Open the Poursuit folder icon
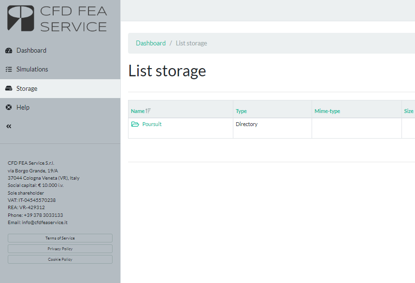415x283 pixels. [x=135, y=124]
